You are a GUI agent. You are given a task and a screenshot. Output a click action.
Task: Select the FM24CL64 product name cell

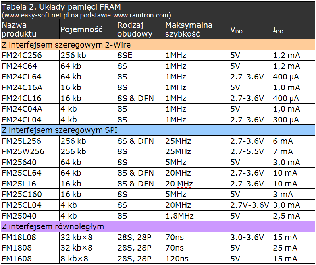(30, 77)
